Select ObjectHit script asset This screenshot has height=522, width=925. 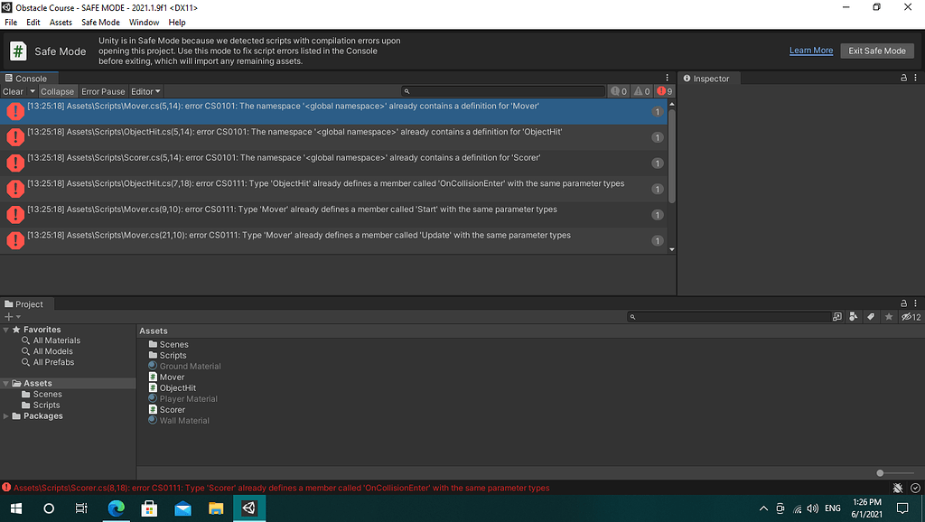click(x=173, y=388)
